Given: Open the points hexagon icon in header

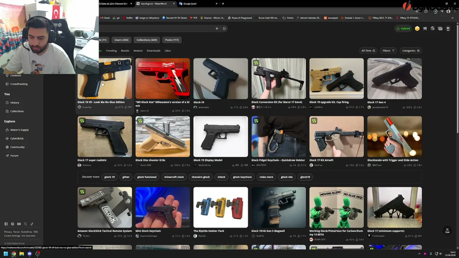Looking at the screenshot, I should click(417, 28).
